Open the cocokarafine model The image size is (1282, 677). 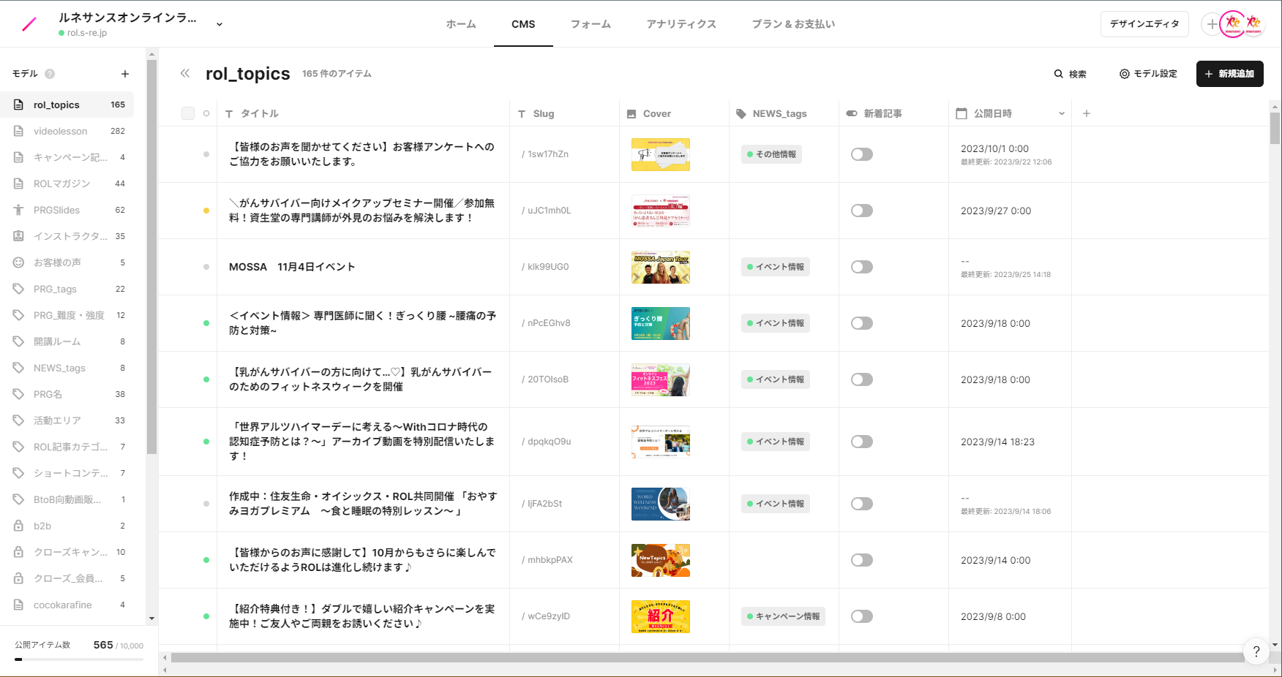pos(67,605)
